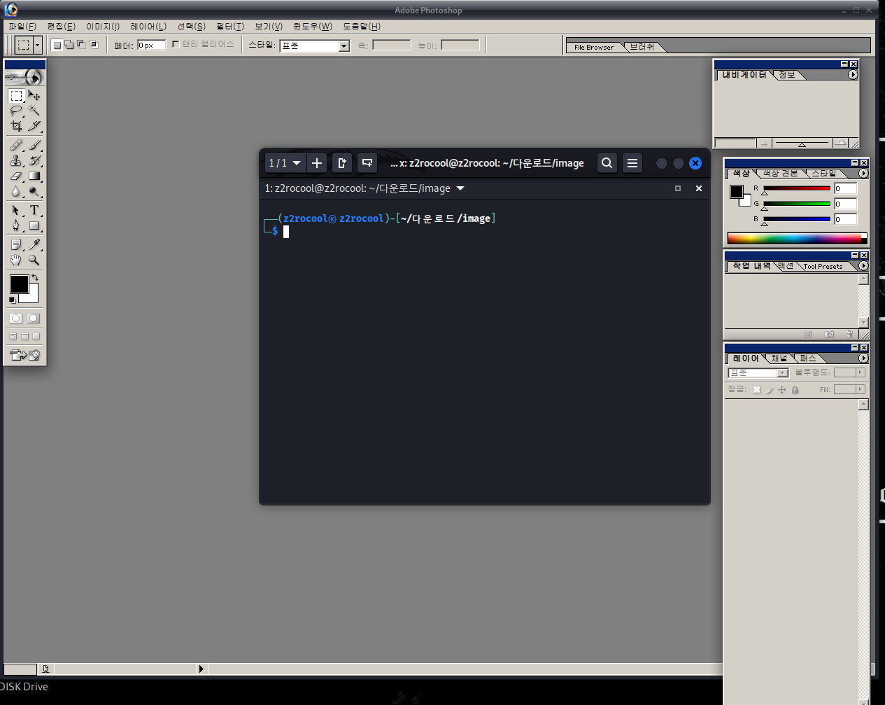Choose 'Intersect with selection' option icon
Image resolution: width=885 pixels, height=705 pixels.
(x=94, y=44)
